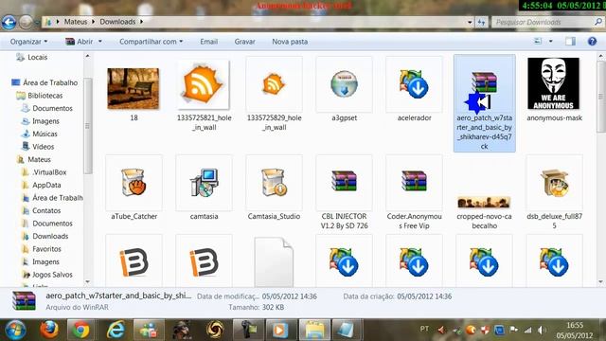Image resolution: width=606 pixels, height=341 pixels.
Task: Select the cropped-novo-cabecalho image thumbnail
Action: click(x=484, y=202)
